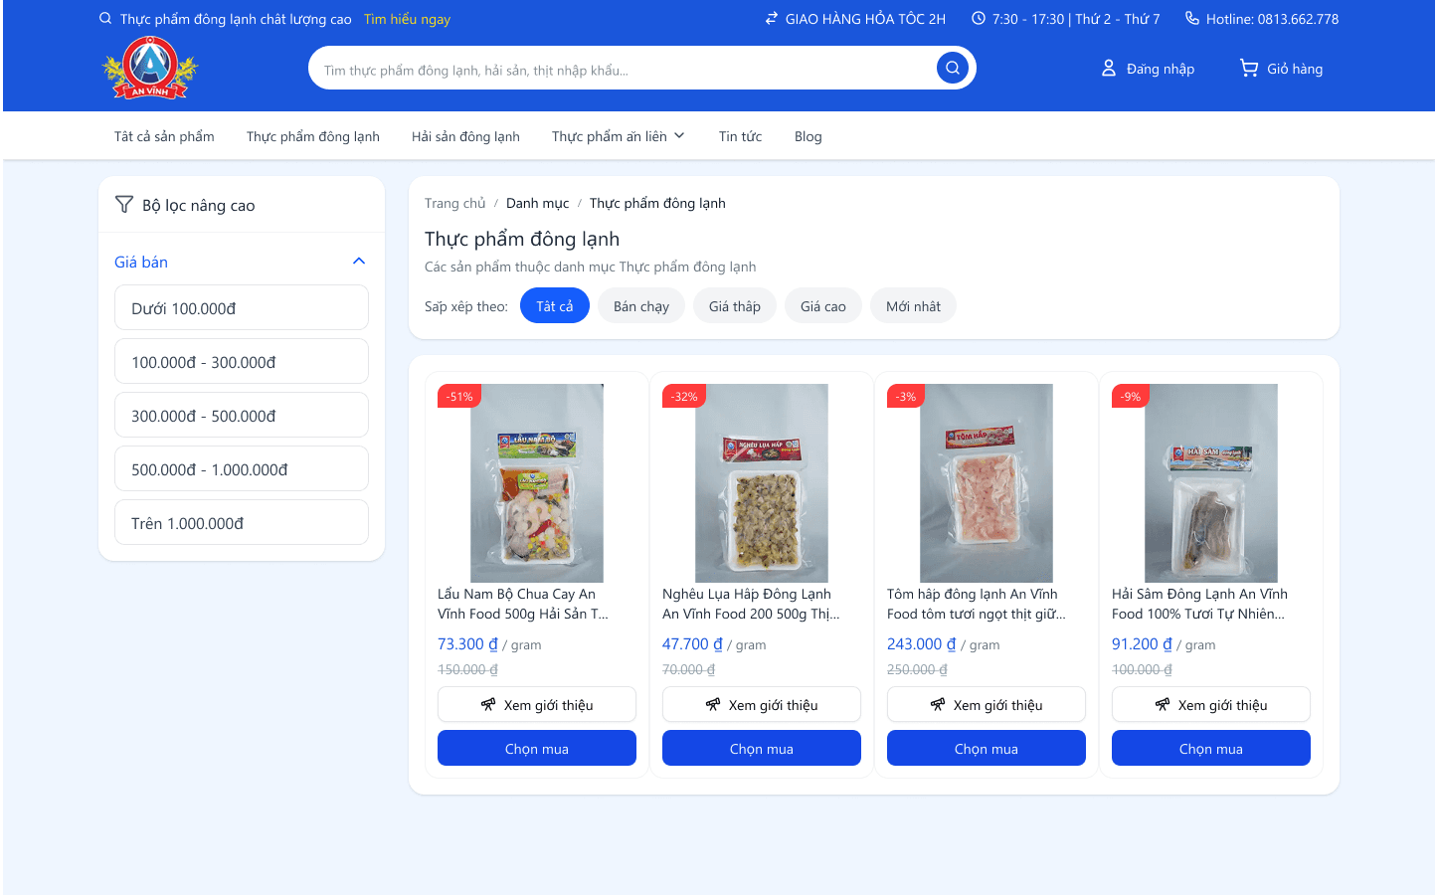Screen dimensions: 1438x895
Task: Click the fast delivery arrows icon
Action: click(772, 18)
